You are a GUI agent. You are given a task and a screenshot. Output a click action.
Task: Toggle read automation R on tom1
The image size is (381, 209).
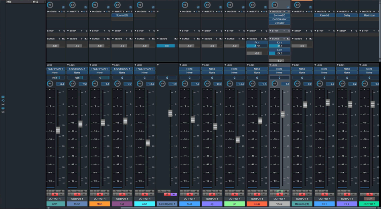[x=55, y=195]
